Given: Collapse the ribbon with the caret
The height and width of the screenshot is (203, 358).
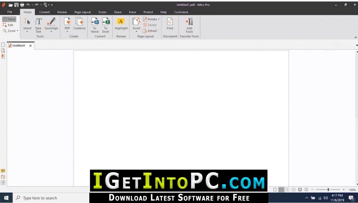Looking at the screenshot, I should pos(356,37).
